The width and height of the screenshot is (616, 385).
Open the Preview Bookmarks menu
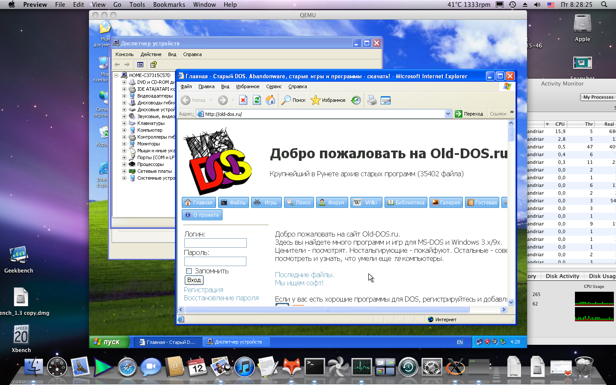click(x=169, y=5)
